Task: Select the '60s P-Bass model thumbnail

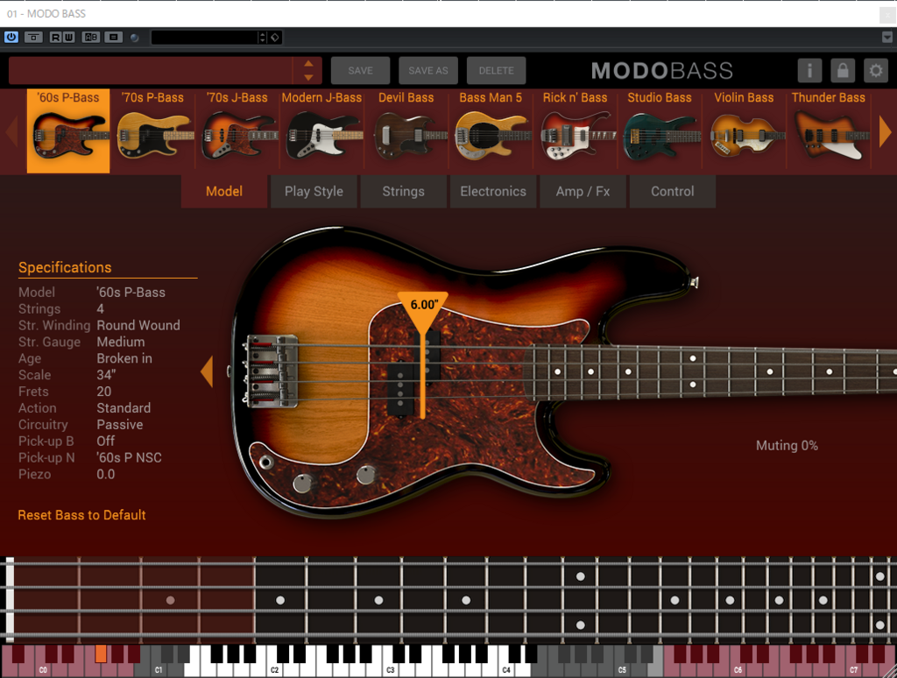Action: [68, 131]
